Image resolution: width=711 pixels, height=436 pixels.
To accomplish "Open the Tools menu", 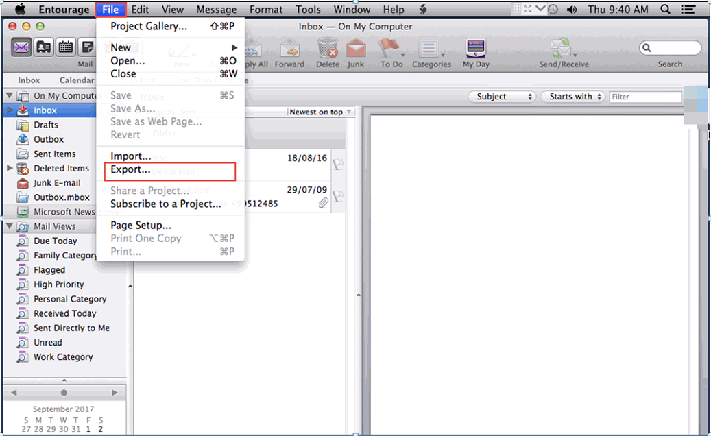I will tap(308, 9).
